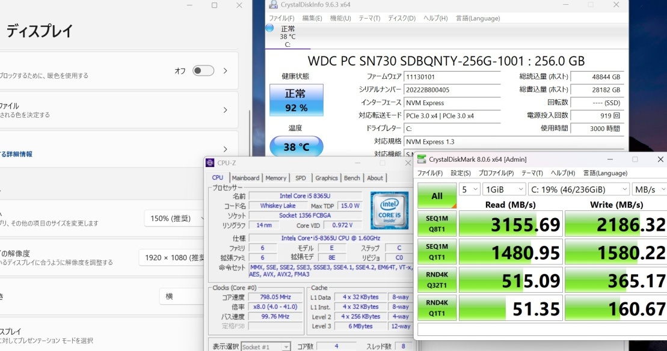Run all benchmarks with the All button
This screenshot has width=667, height=351.
437,196
